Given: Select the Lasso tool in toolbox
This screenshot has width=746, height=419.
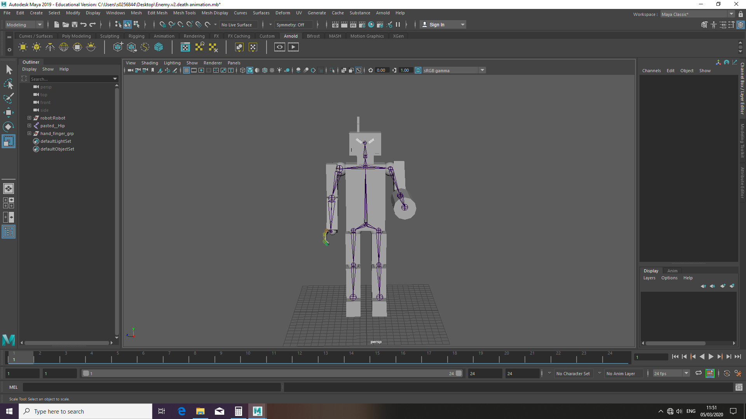Looking at the screenshot, I should [9, 84].
